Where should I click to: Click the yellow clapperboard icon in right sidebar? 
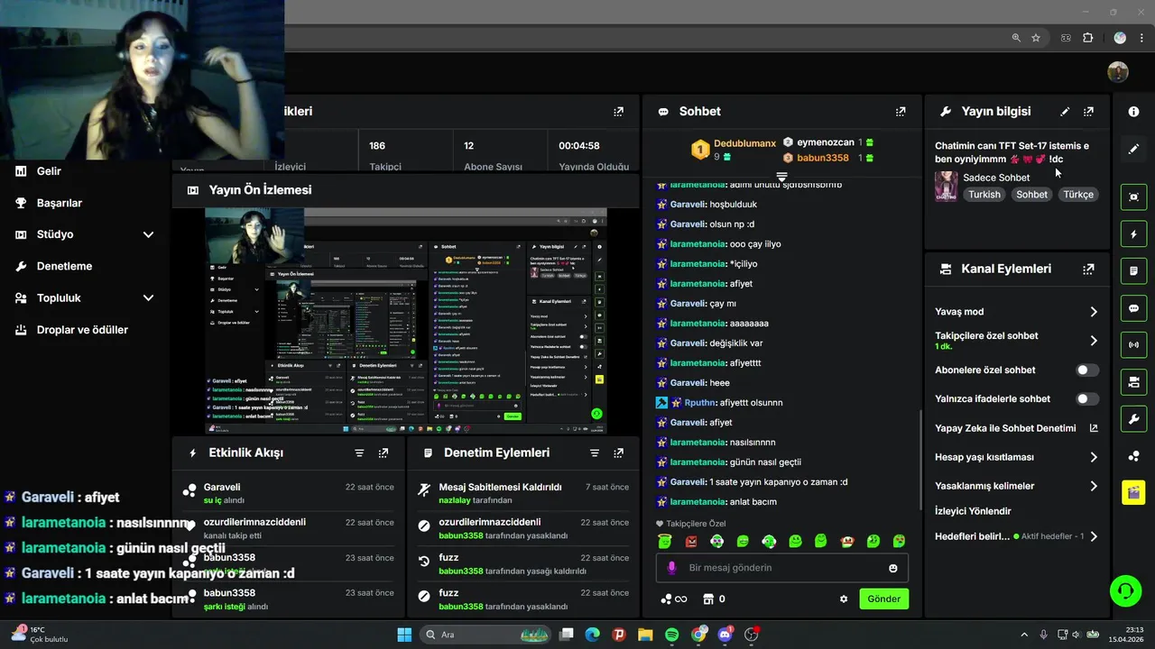click(x=1133, y=492)
